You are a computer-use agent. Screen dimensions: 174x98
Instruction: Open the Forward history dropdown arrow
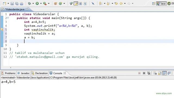(x=133, y=4)
